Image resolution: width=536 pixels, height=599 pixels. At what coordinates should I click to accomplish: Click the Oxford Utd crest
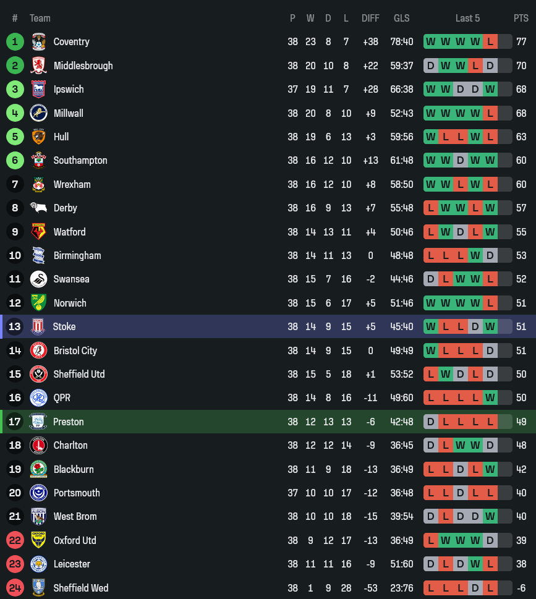[x=38, y=540]
